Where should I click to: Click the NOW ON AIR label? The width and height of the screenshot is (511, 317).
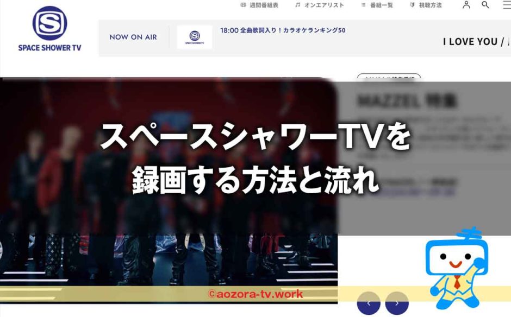[133, 36]
